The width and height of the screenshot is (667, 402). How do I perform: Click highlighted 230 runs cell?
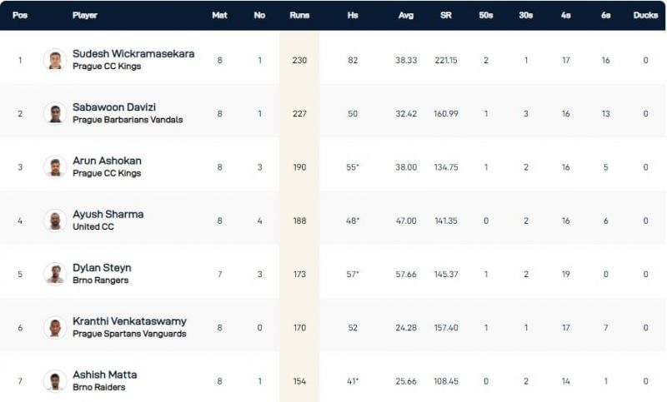299,60
